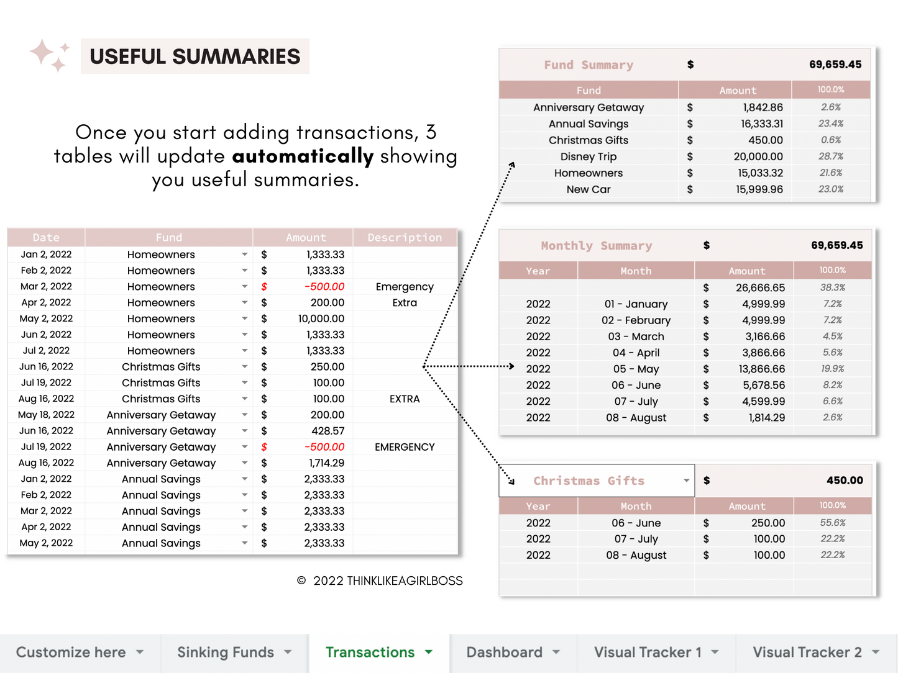Open the Fund dropdown on the Jan 2, 2022 Annual Savings row
The width and height of the screenshot is (898, 673).
pyautogui.click(x=245, y=479)
